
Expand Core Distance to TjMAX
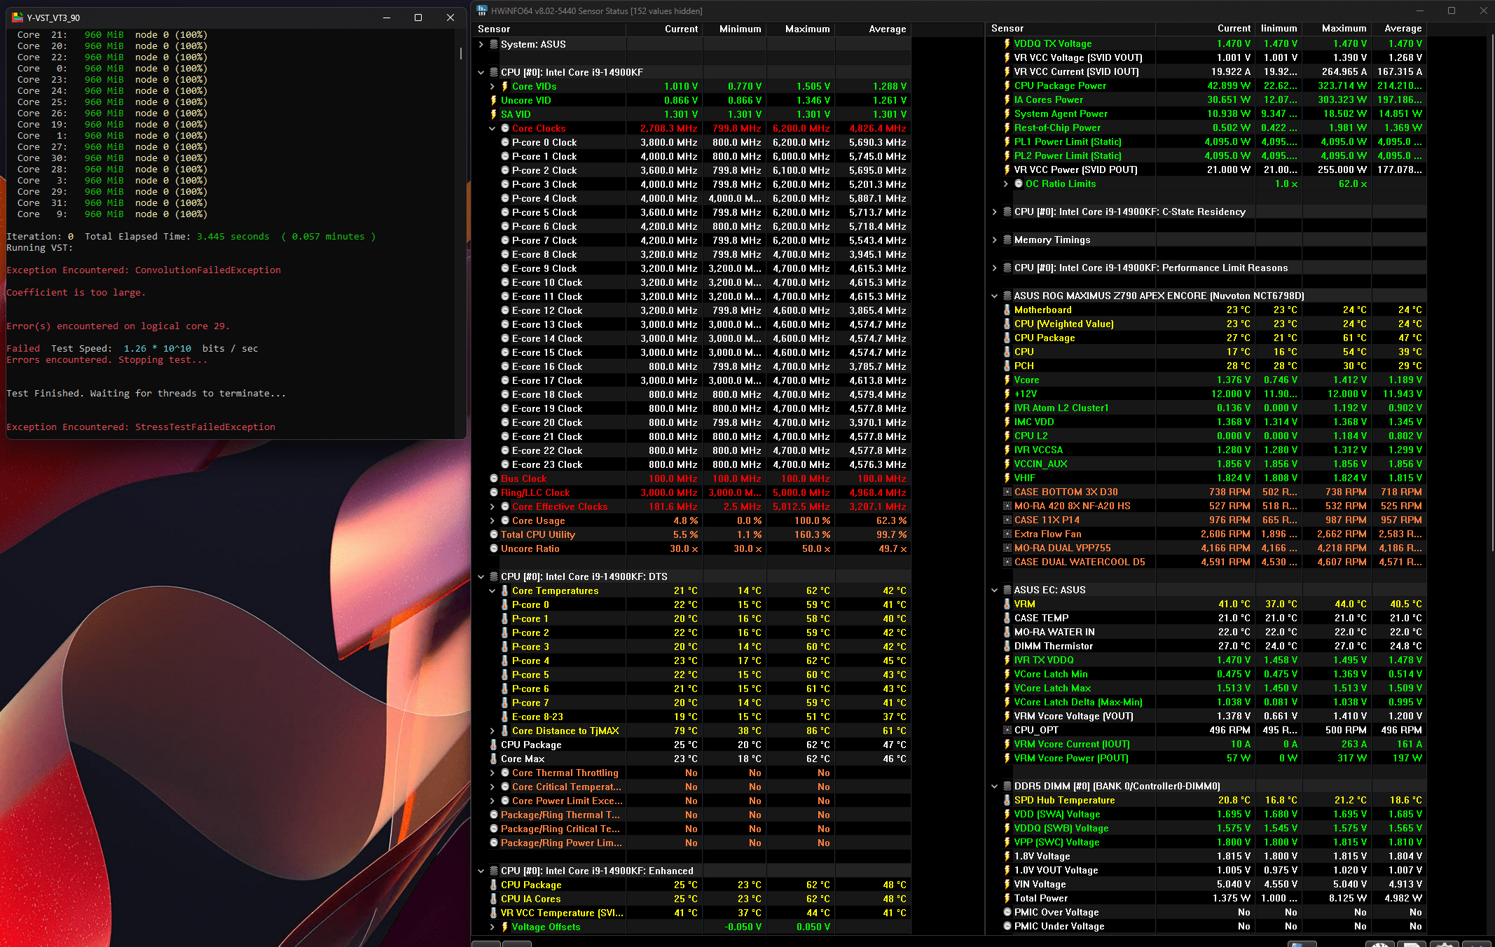coord(492,731)
